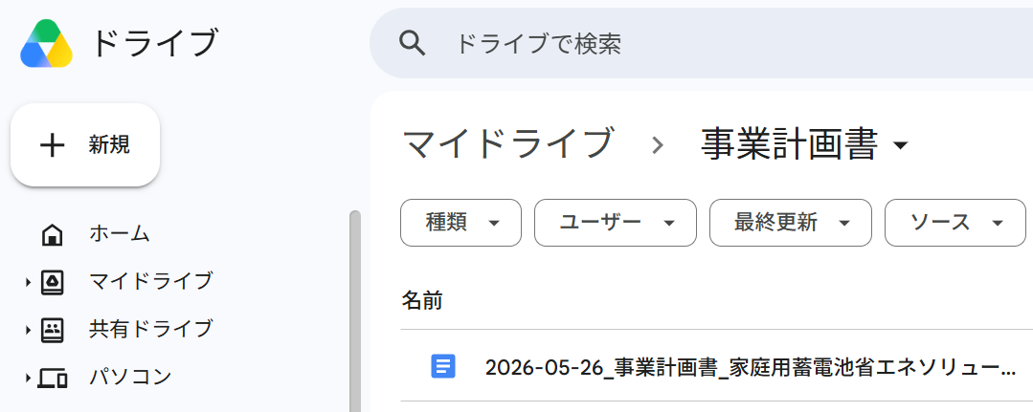Click the search magnifier icon

pos(413,43)
